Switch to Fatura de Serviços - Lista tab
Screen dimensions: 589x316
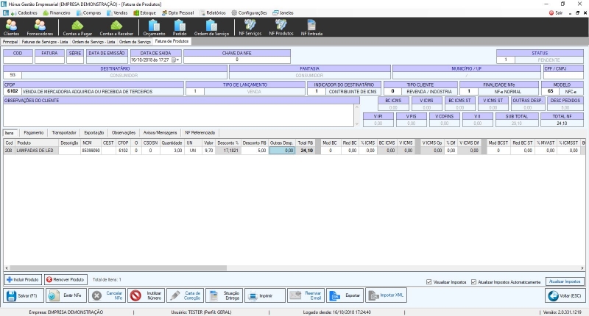point(45,42)
